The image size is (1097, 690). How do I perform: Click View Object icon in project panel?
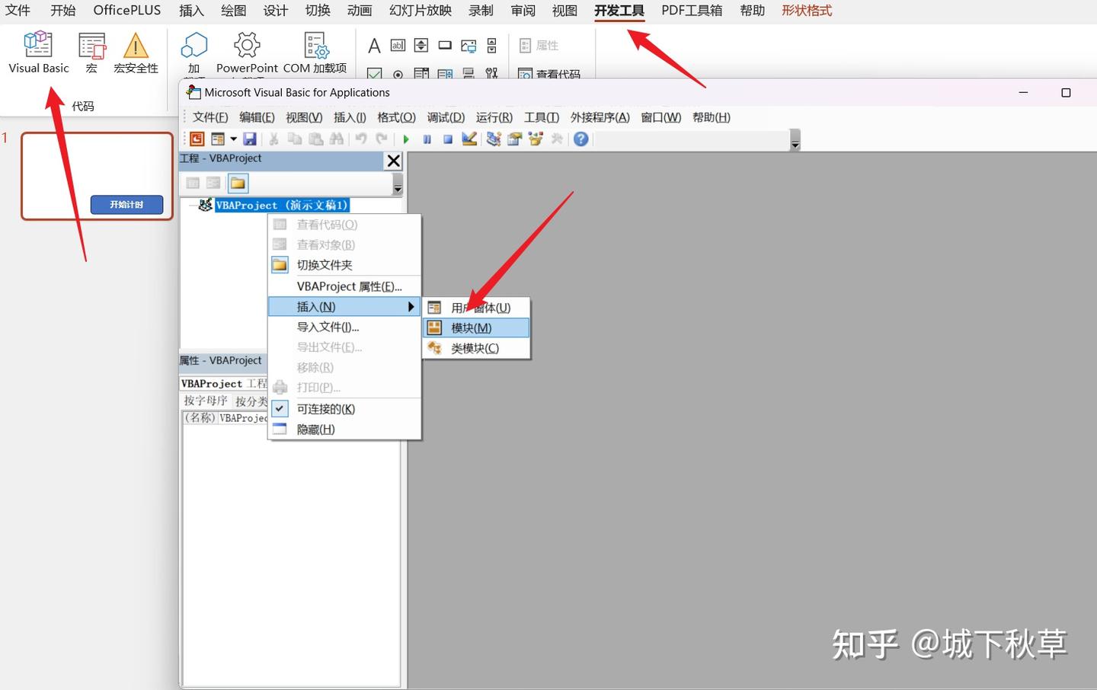pos(213,183)
